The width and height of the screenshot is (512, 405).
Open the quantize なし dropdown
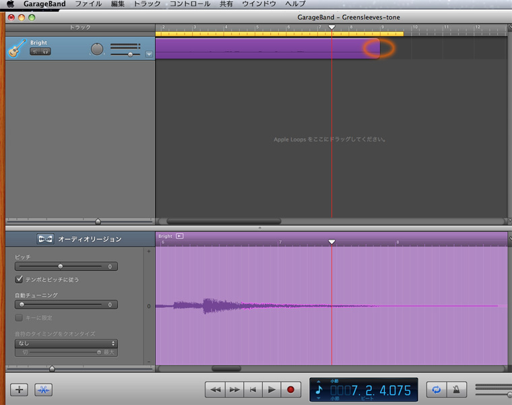66,343
